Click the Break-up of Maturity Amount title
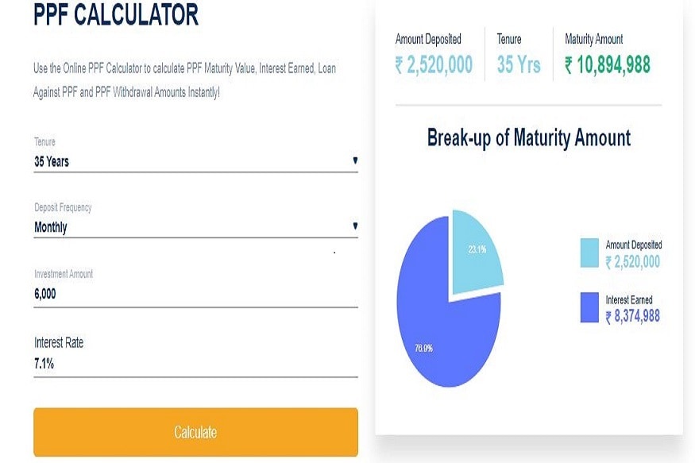This screenshot has width=695, height=463. click(529, 138)
